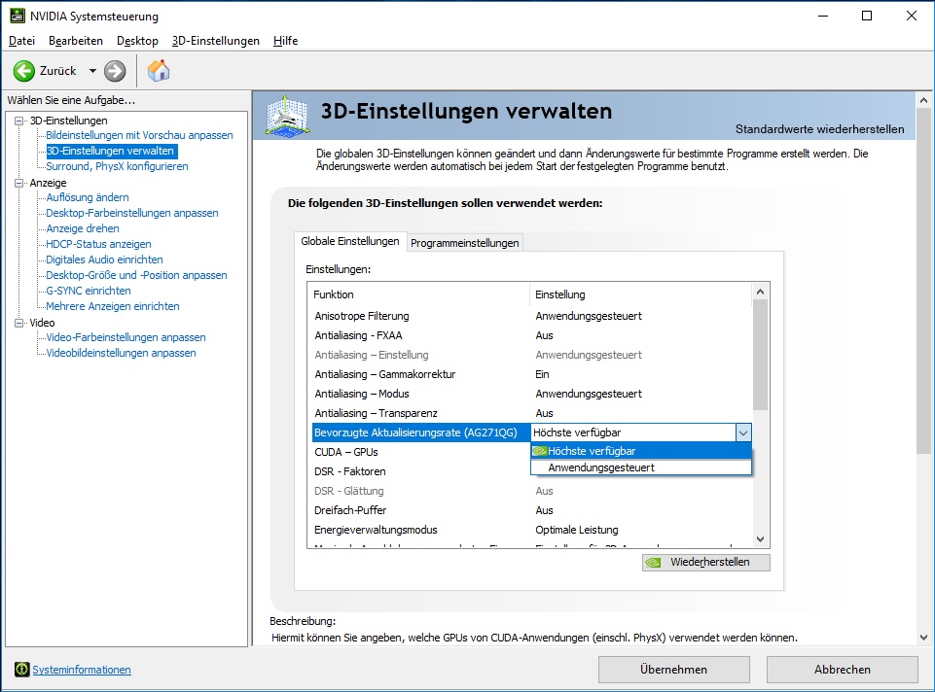935x692 pixels.
Task: Select 3D-Einstellungen verwalten in the tree
Action: coord(110,151)
